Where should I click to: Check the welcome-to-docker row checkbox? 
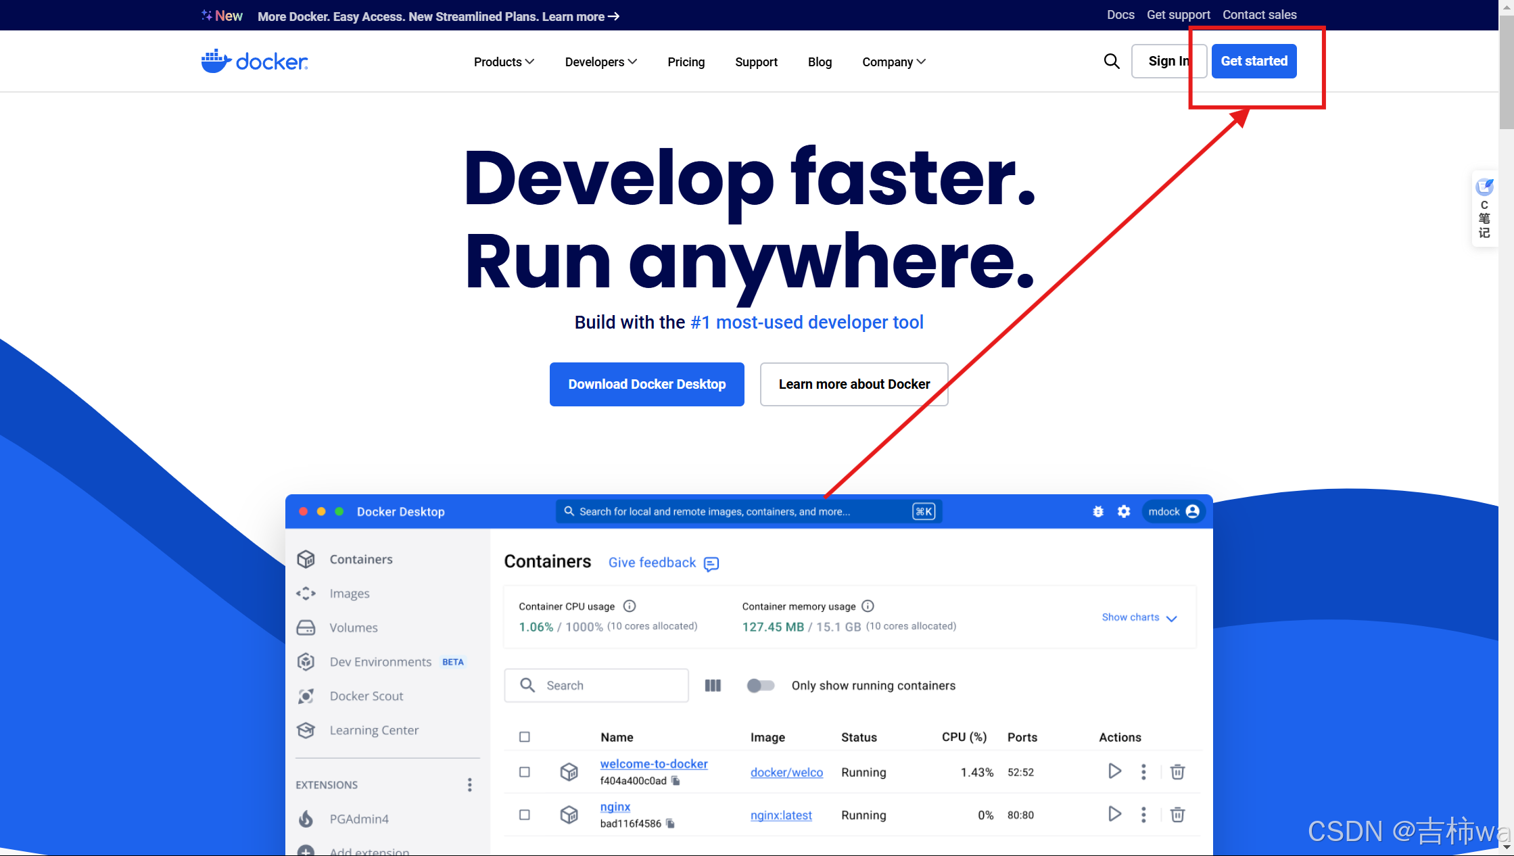click(x=525, y=772)
